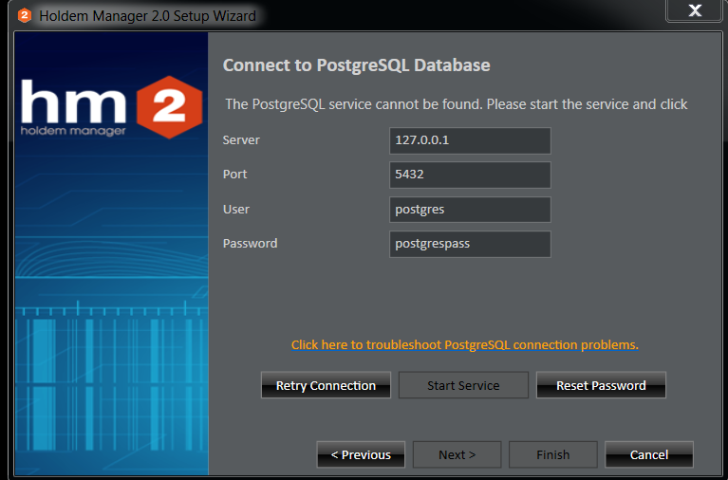Click the Server field showing 127.0.0.1

pyautogui.click(x=470, y=140)
